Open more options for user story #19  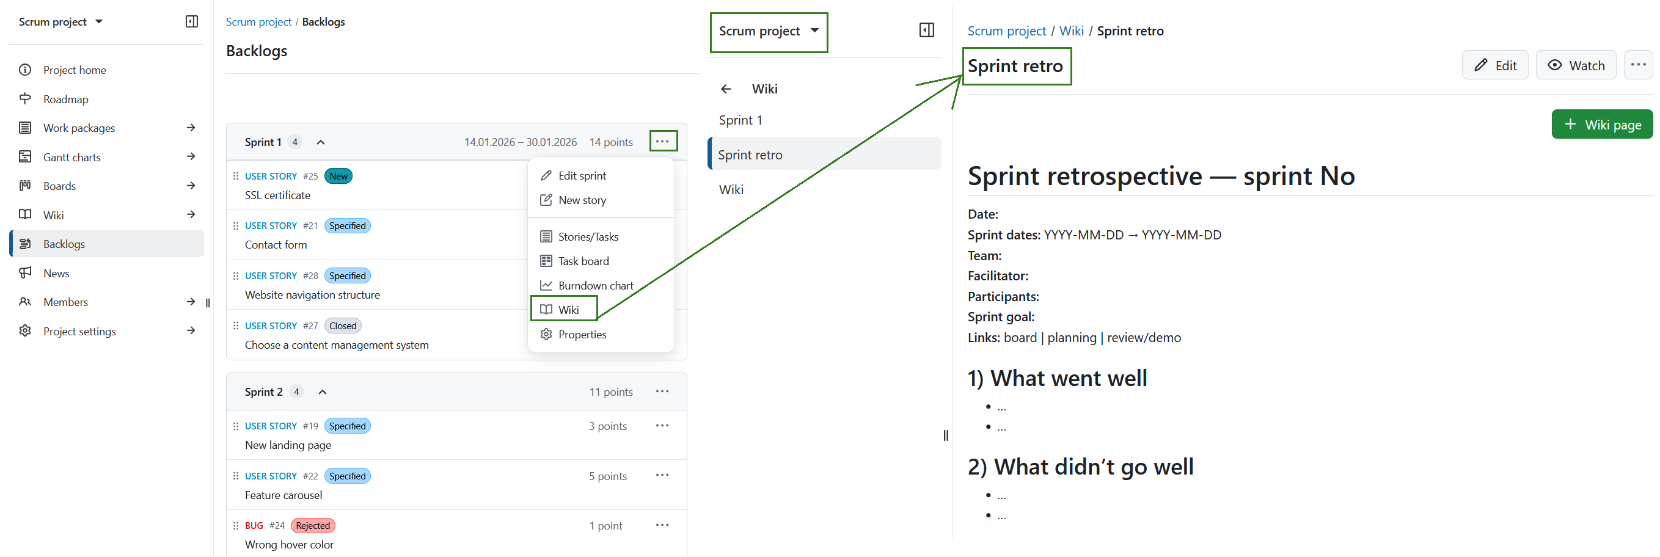[x=662, y=425]
